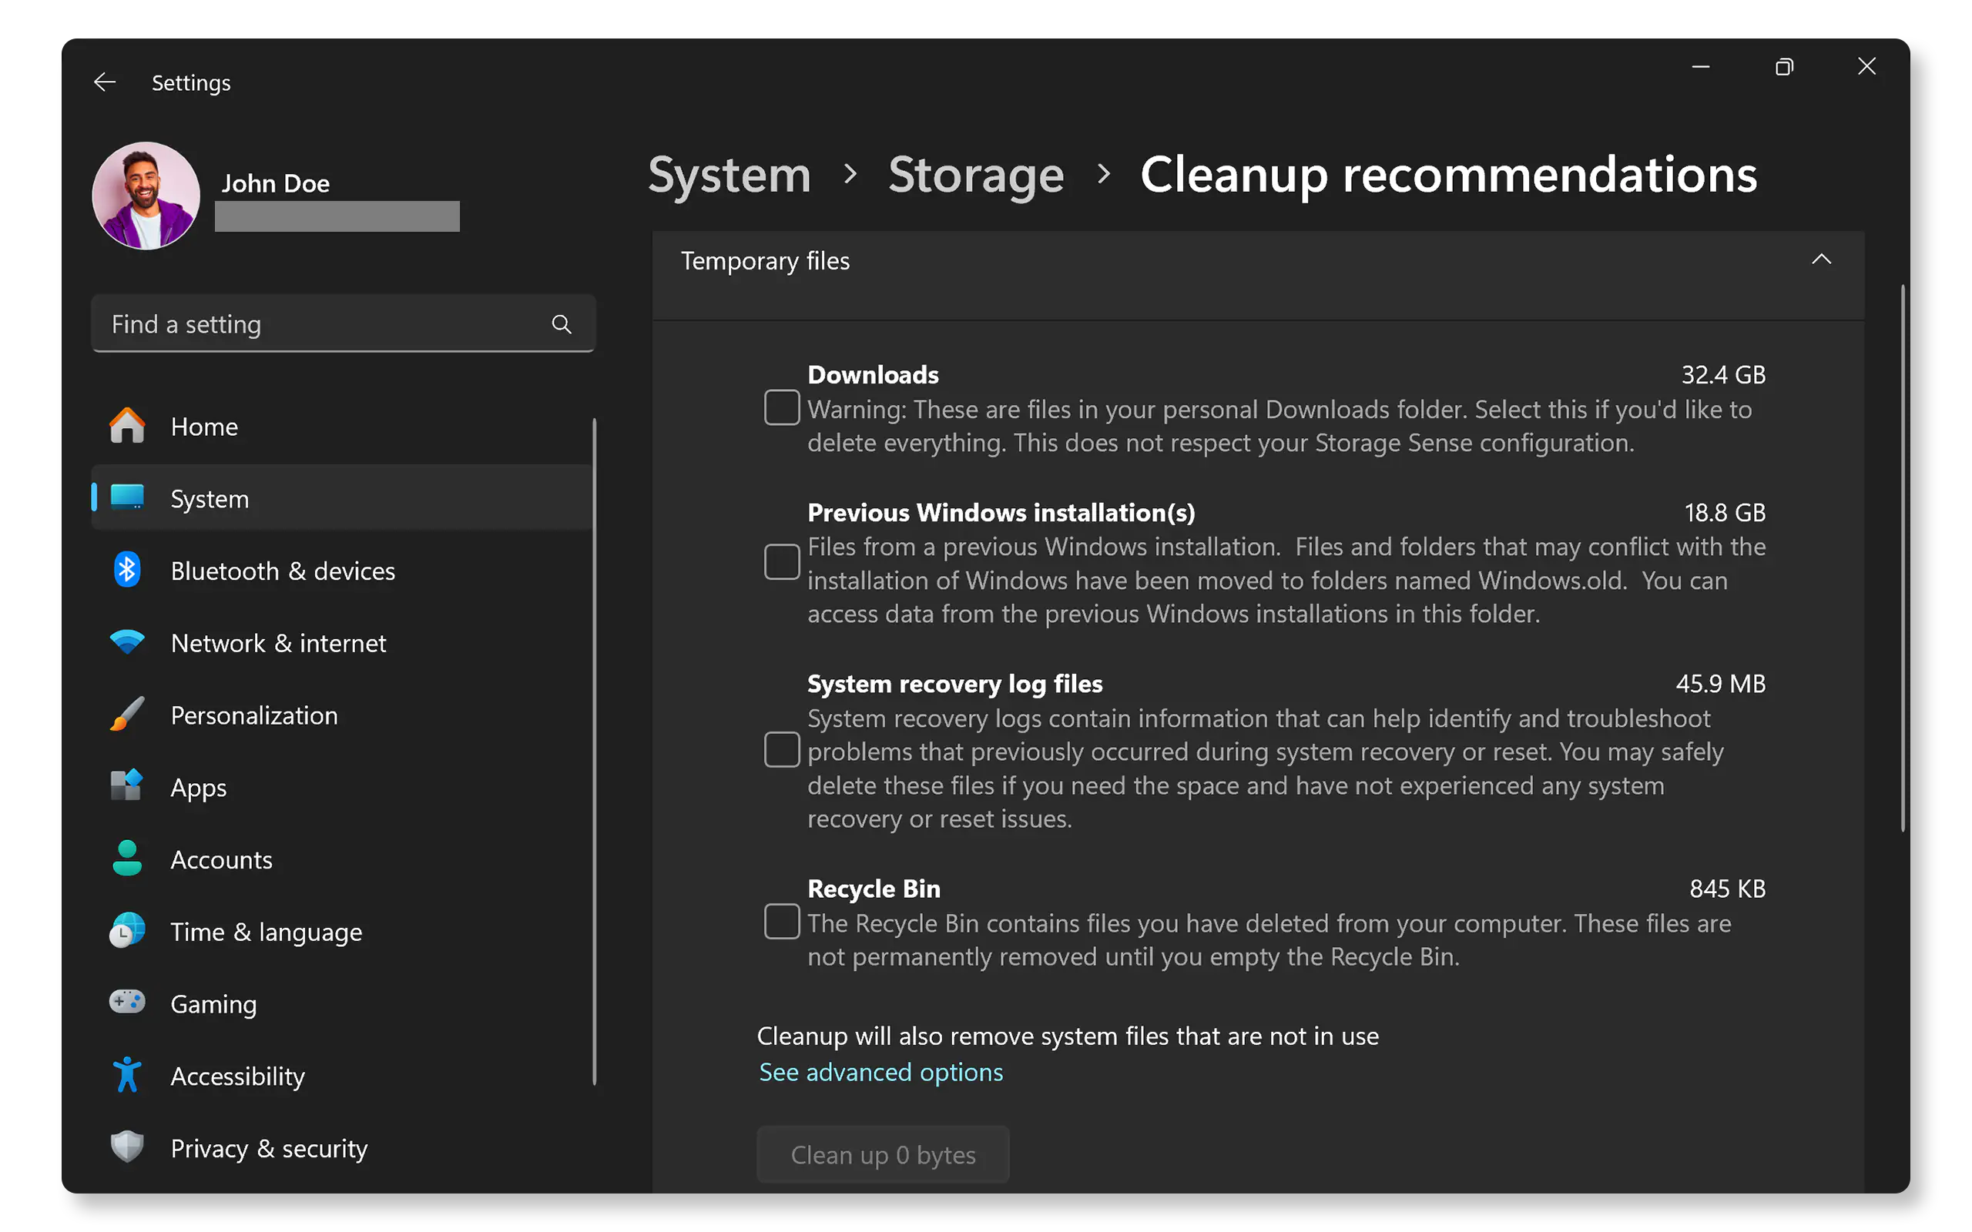The image size is (1972, 1232).
Task: Click the sidebar navigation scrollbar
Action: click(x=594, y=752)
